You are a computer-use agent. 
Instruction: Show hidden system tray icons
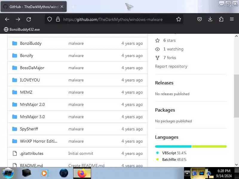(187, 173)
